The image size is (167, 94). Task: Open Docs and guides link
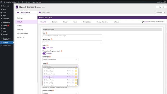coord(22,33)
